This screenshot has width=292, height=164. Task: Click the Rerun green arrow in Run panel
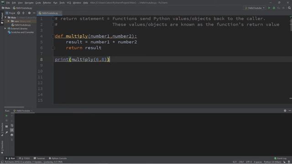6,116
